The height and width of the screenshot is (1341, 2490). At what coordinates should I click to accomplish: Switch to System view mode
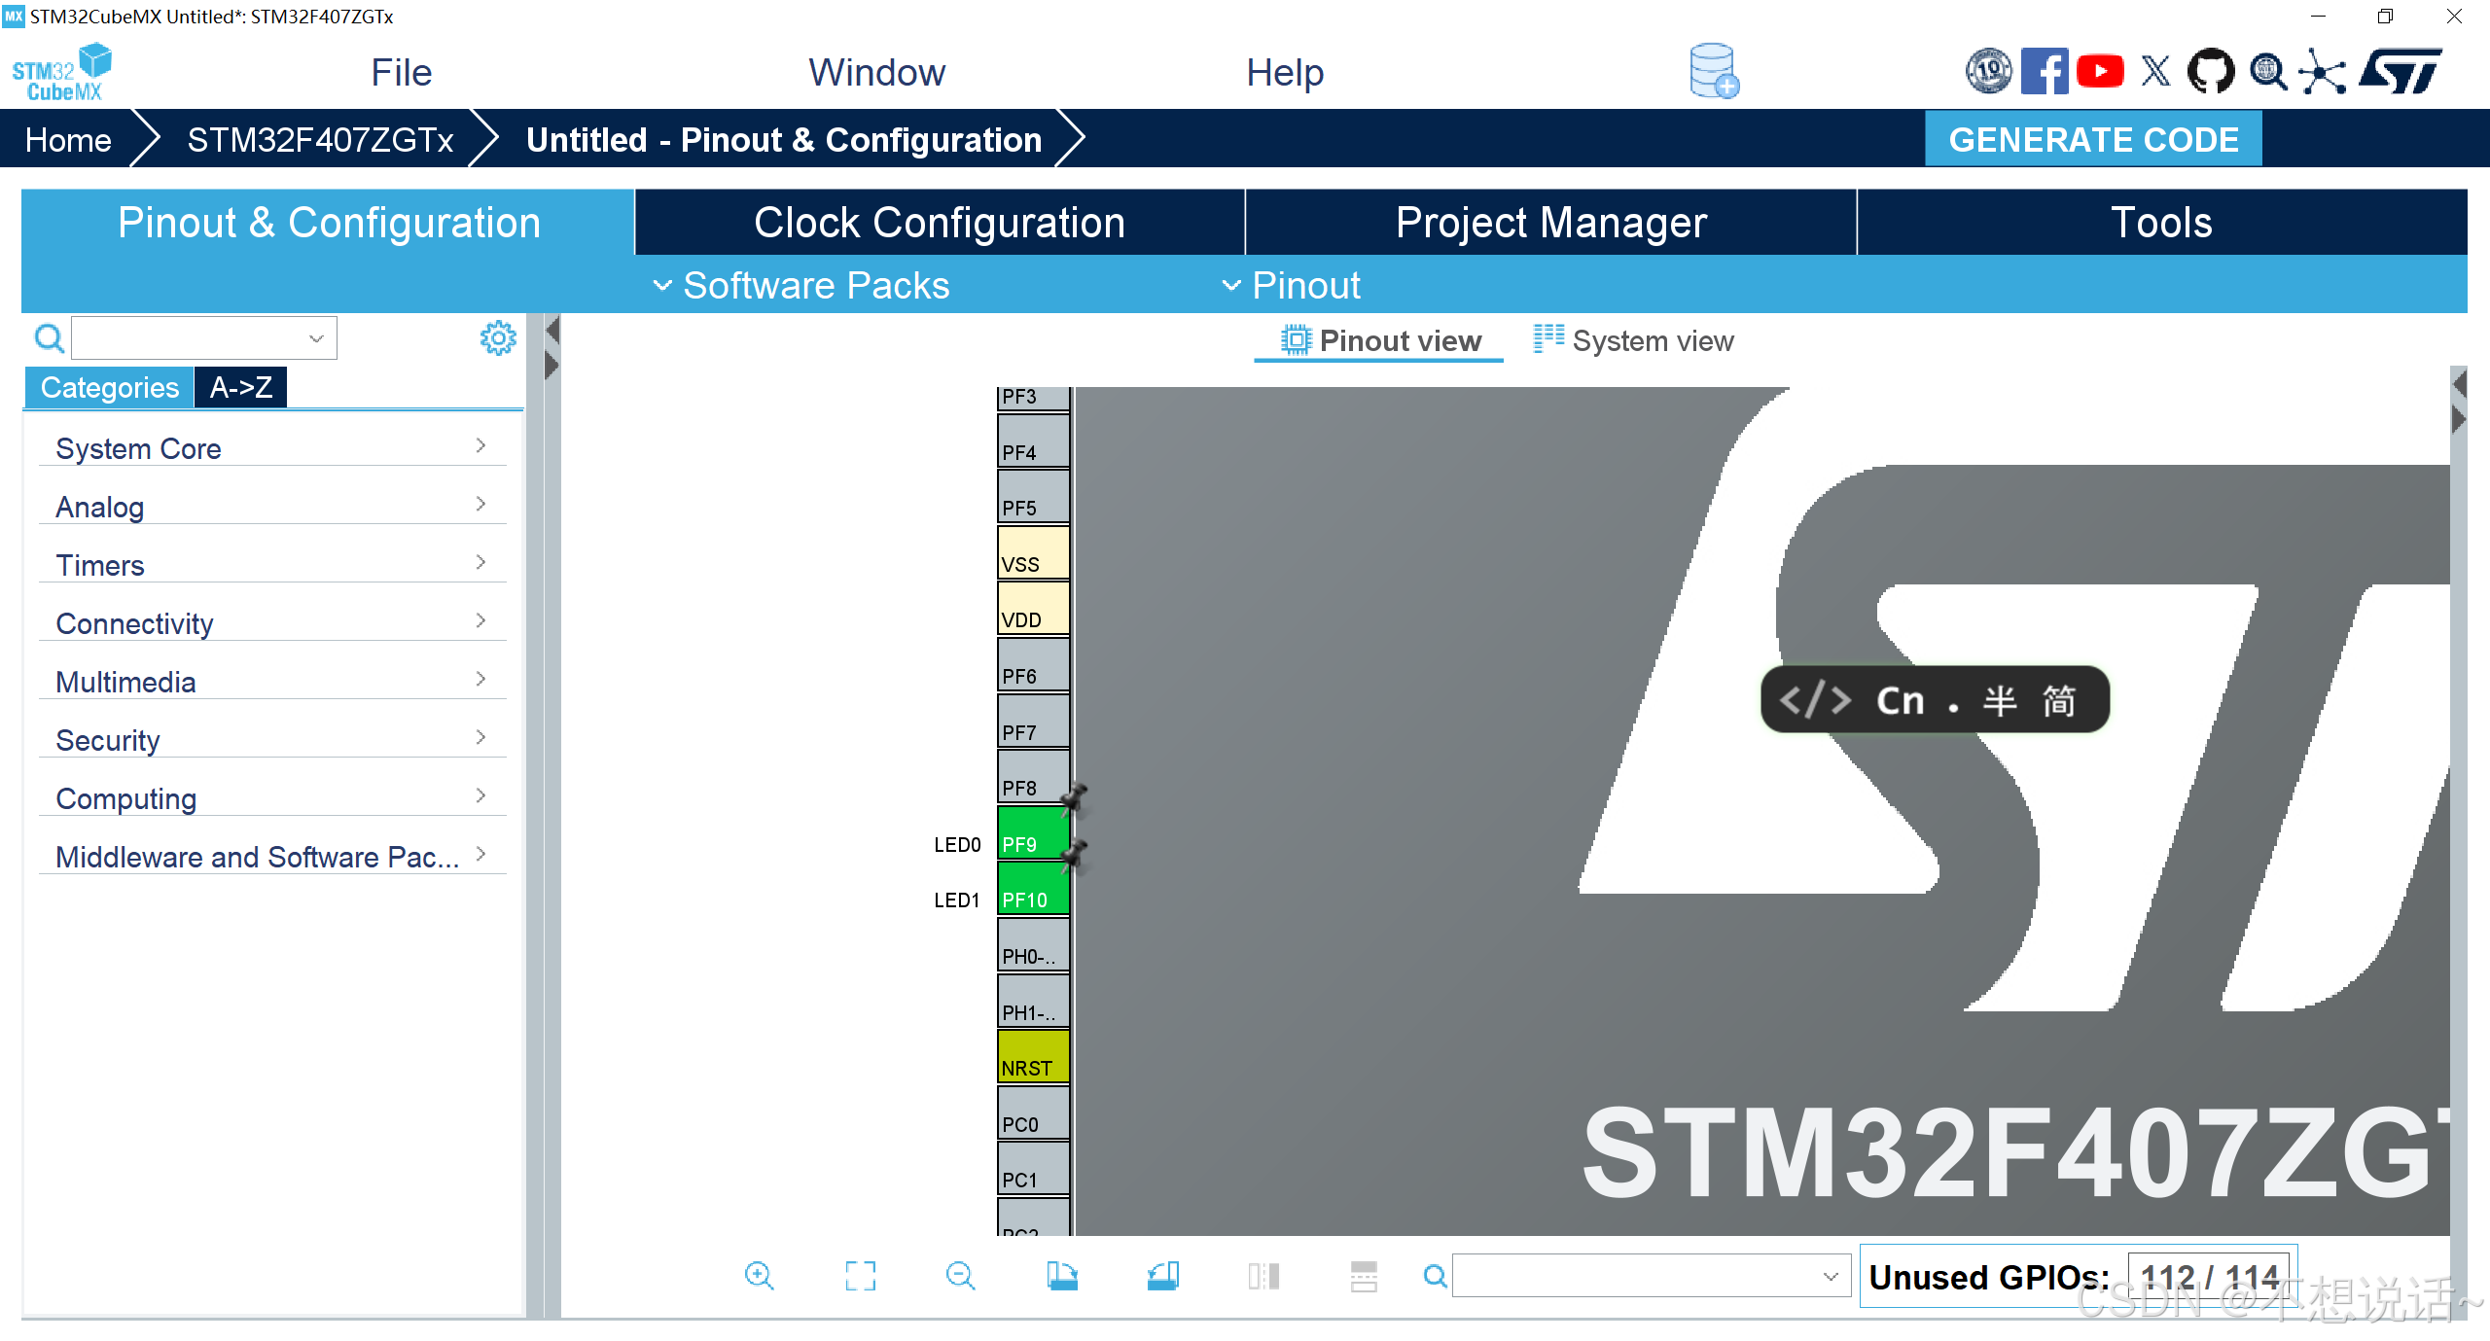coord(1633,339)
